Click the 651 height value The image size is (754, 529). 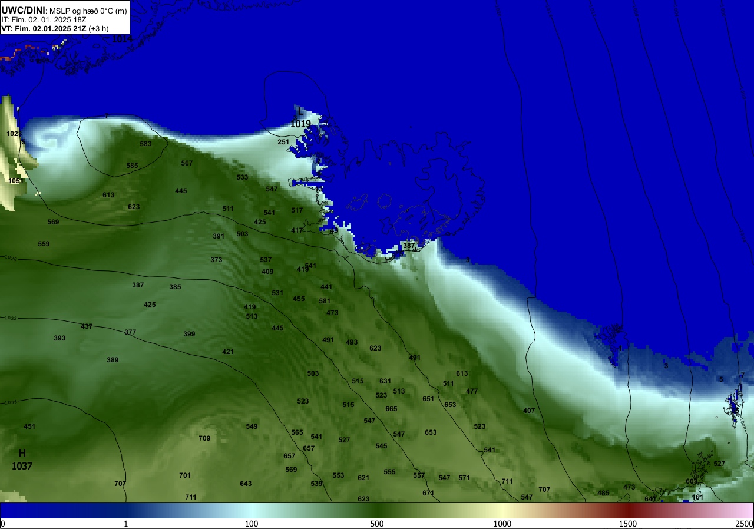(x=428, y=399)
